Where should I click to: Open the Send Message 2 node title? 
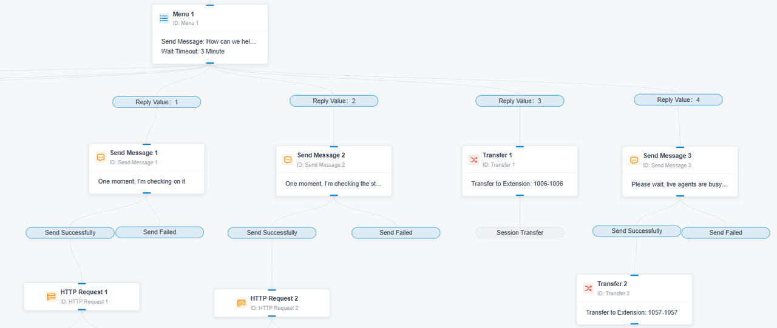pos(321,155)
